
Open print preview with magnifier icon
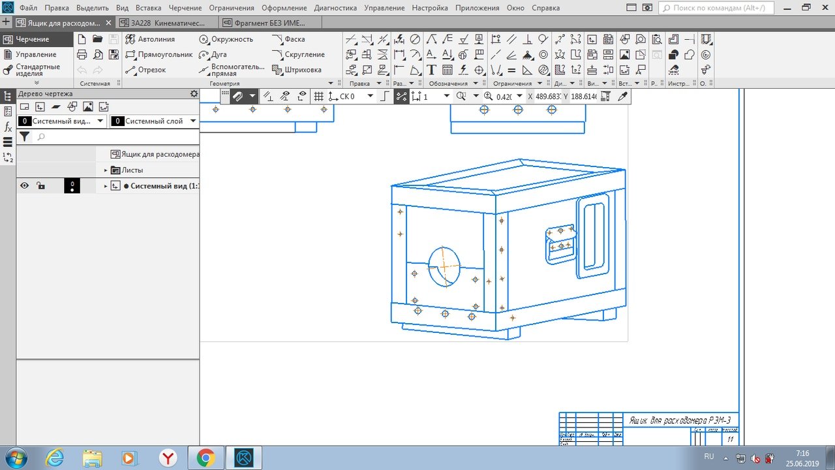coord(98,55)
